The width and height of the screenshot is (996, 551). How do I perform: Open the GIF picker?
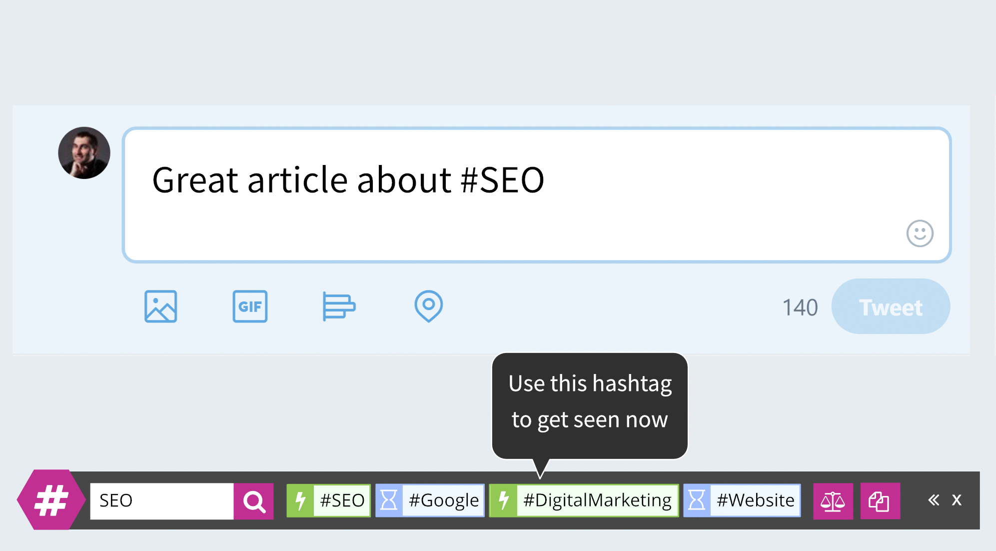click(x=250, y=306)
